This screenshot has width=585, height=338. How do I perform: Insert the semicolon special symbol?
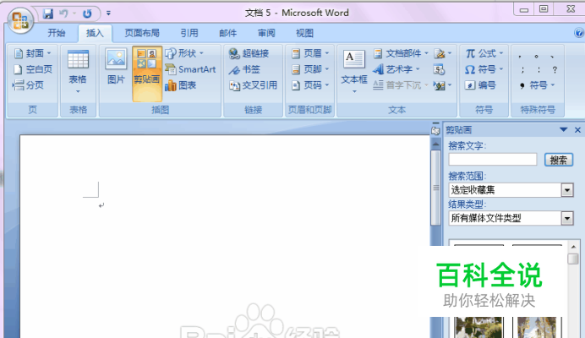click(522, 70)
